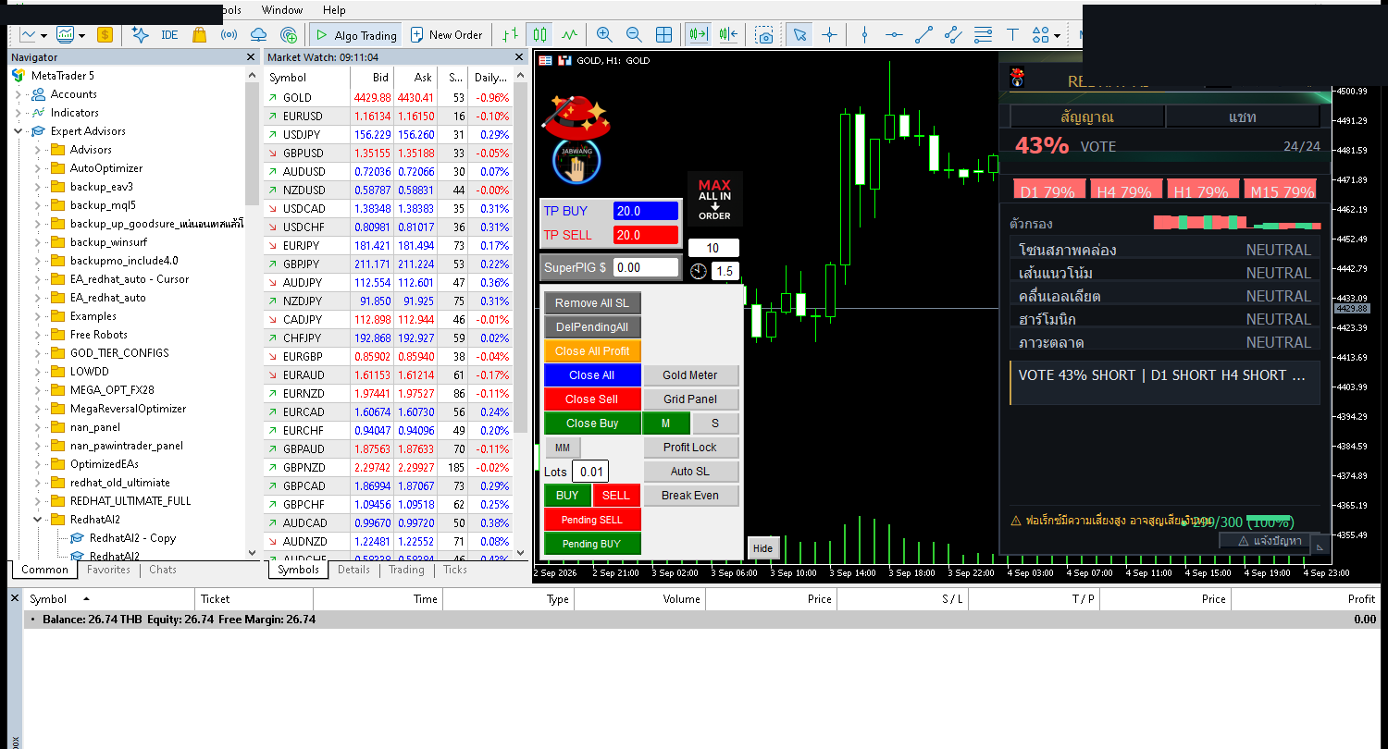The width and height of the screenshot is (1388, 749).
Task: Click the Signals broadcast icon in toolbar
Action: click(x=229, y=35)
